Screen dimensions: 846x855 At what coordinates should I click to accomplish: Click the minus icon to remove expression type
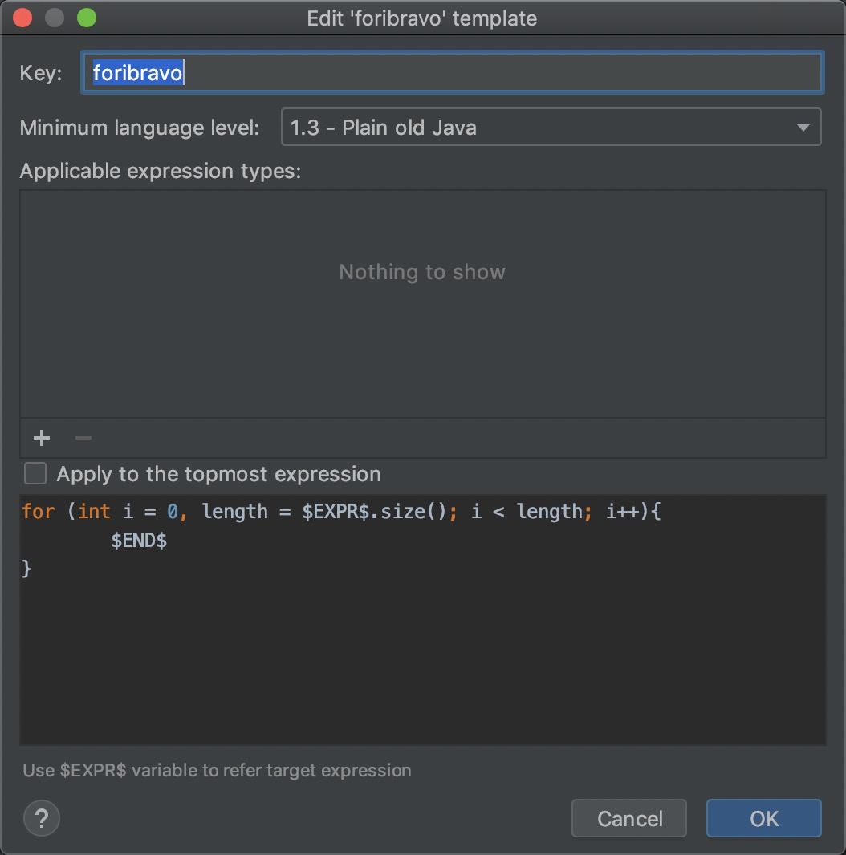click(x=83, y=438)
